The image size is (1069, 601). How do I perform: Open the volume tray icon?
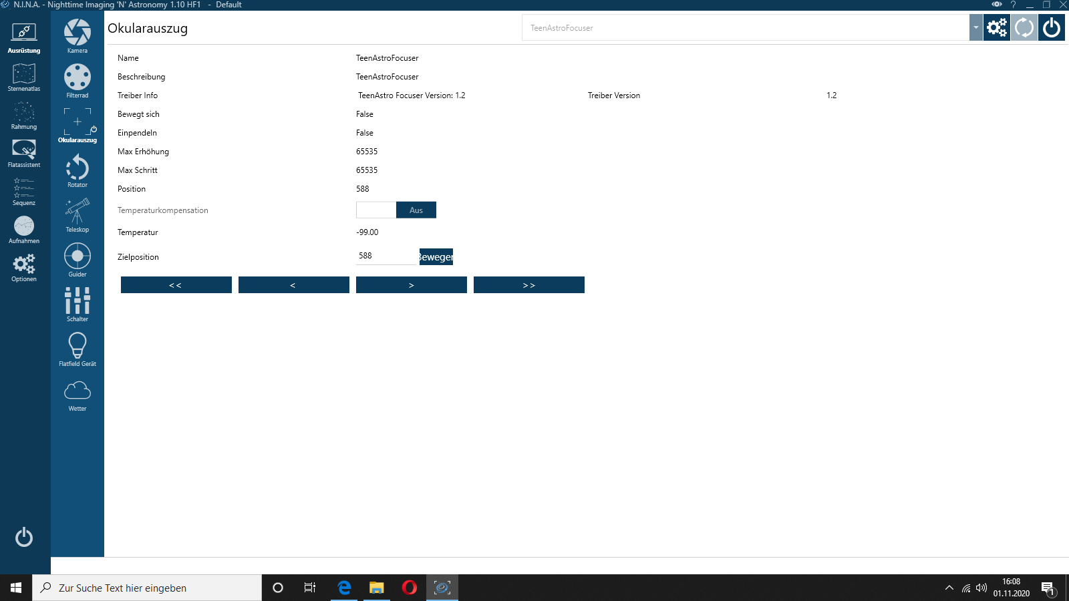pos(981,588)
